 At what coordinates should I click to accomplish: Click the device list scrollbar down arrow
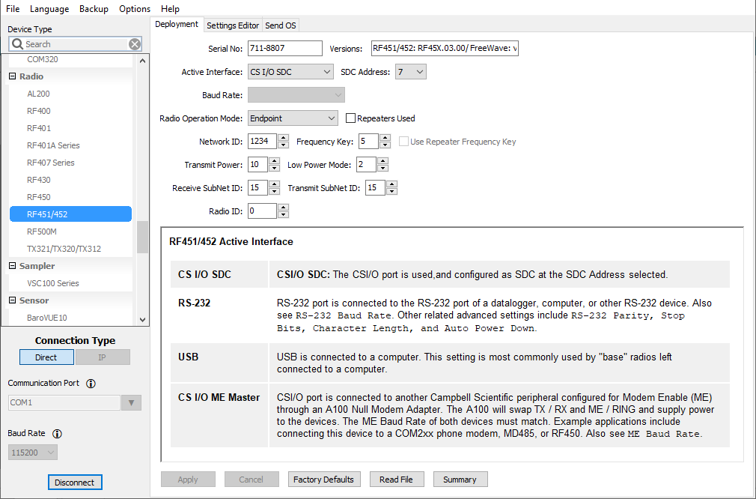pyautogui.click(x=143, y=319)
